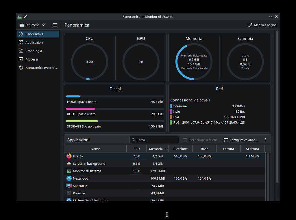
Task: Click inside the Cerca search field
Action: (154, 140)
